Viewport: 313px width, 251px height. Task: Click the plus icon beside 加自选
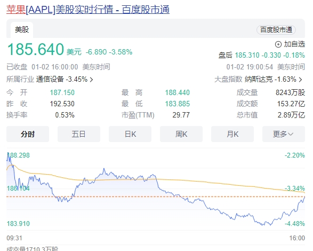point(278,44)
